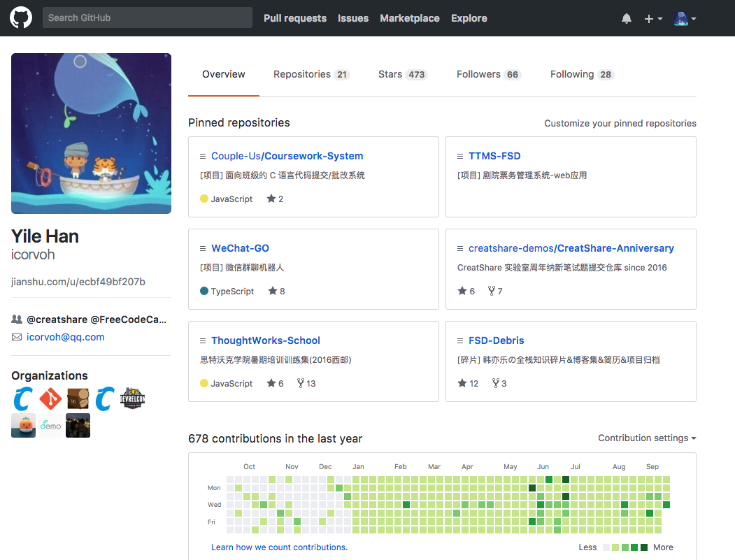Click the star icon on Coursework-System card
The image size is (735, 560).
pyautogui.click(x=271, y=199)
